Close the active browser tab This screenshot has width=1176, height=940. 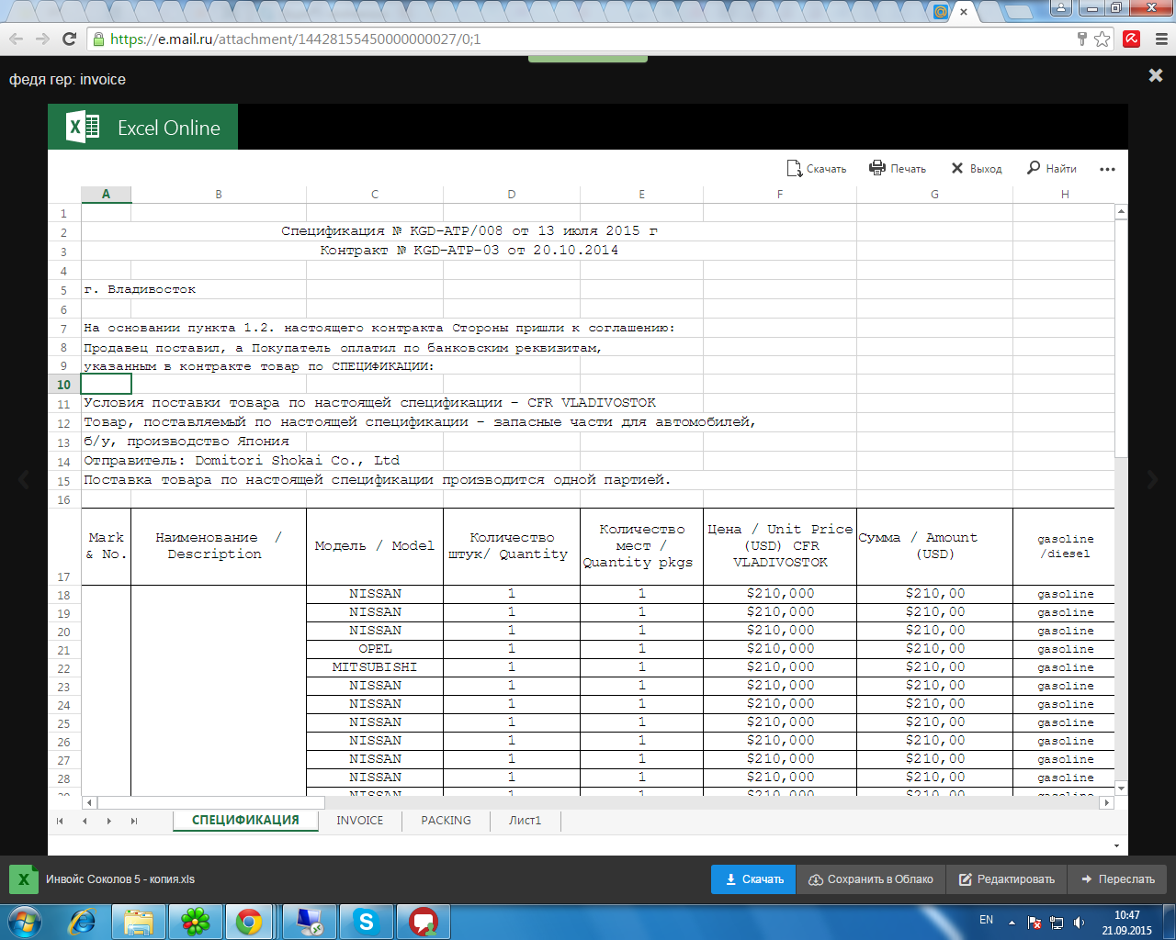[x=963, y=12]
